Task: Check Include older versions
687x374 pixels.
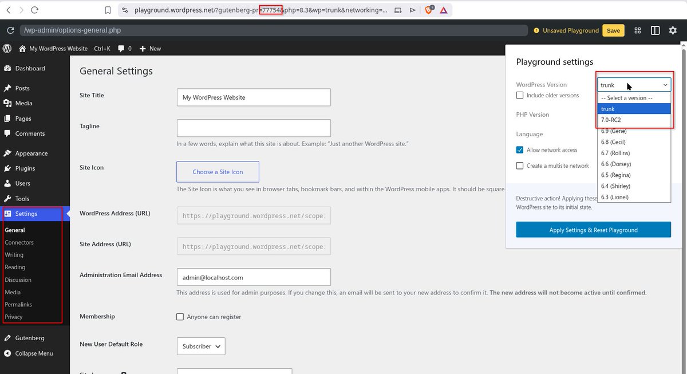Action: [520, 95]
